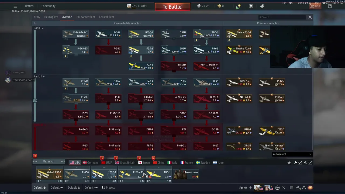Select premium Thach's F2A-1
The image size is (345, 194).
[x=239, y=50]
